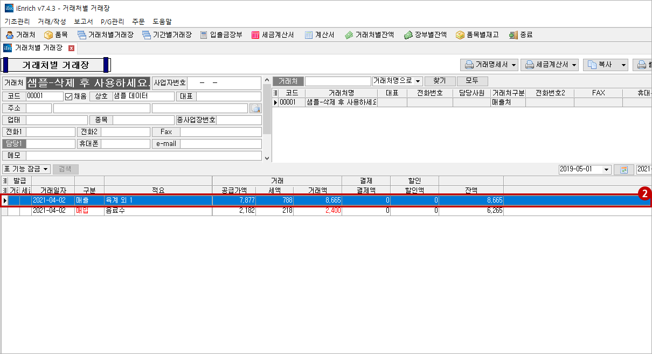652x354 pixels.
Task: Click the 거래처 search text field
Action: pos(338,81)
